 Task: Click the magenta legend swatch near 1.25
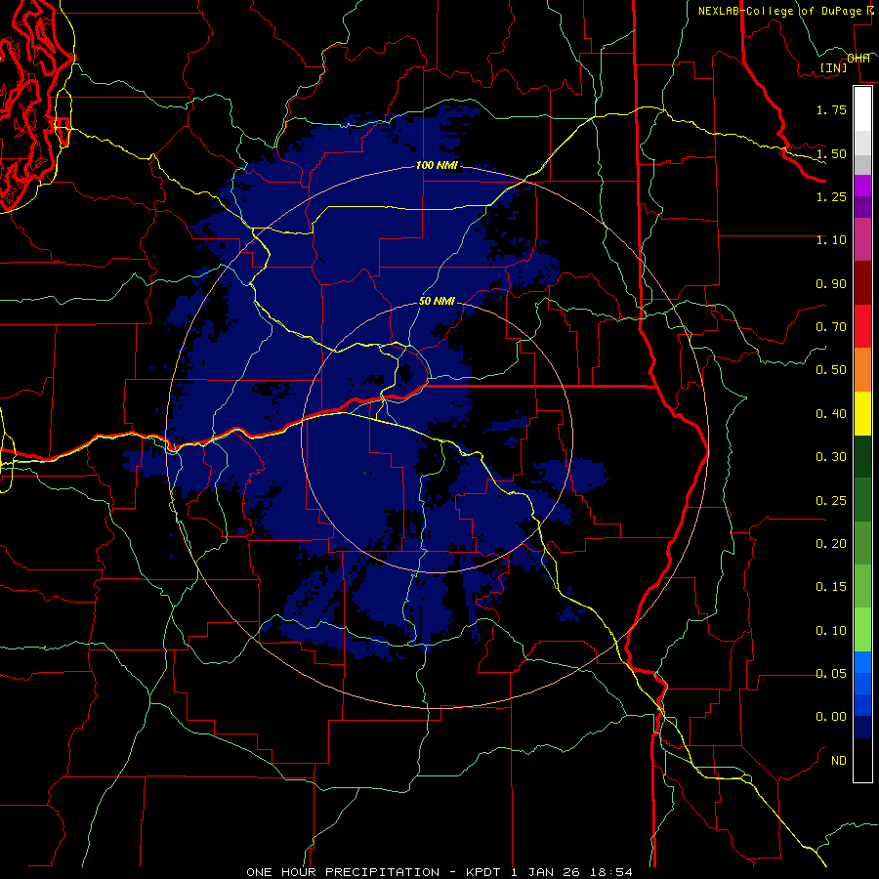(862, 185)
